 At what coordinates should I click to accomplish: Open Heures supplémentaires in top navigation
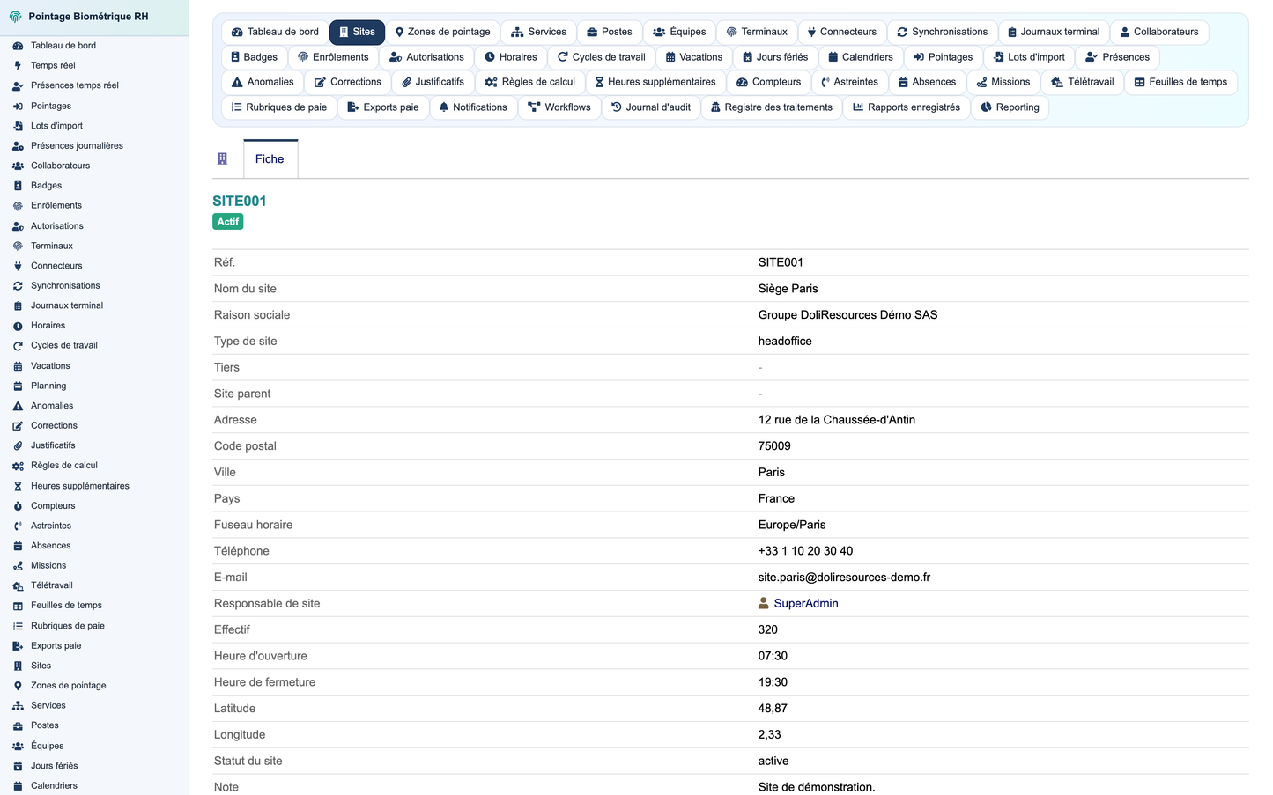coord(655,82)
